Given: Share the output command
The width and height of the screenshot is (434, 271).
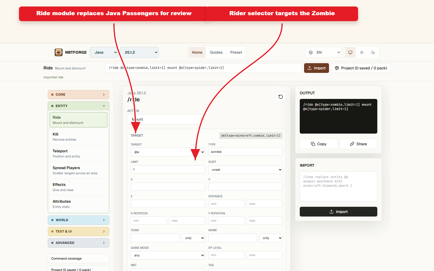Looking at the screenshot, I should [x=358, y=144].
